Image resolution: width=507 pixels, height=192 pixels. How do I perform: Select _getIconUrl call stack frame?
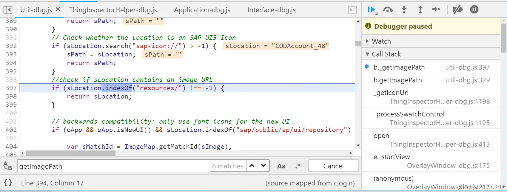[431, 97]
